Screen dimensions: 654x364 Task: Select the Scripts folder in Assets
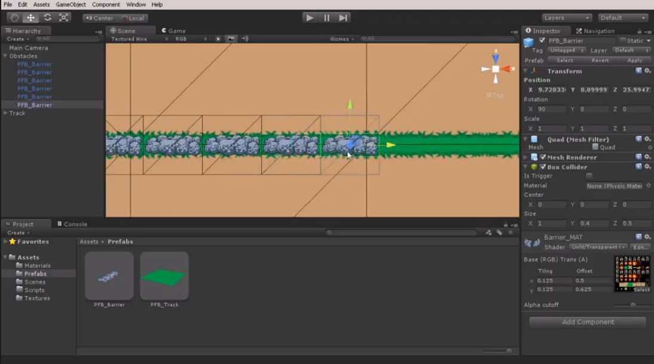tap(34, 290)
